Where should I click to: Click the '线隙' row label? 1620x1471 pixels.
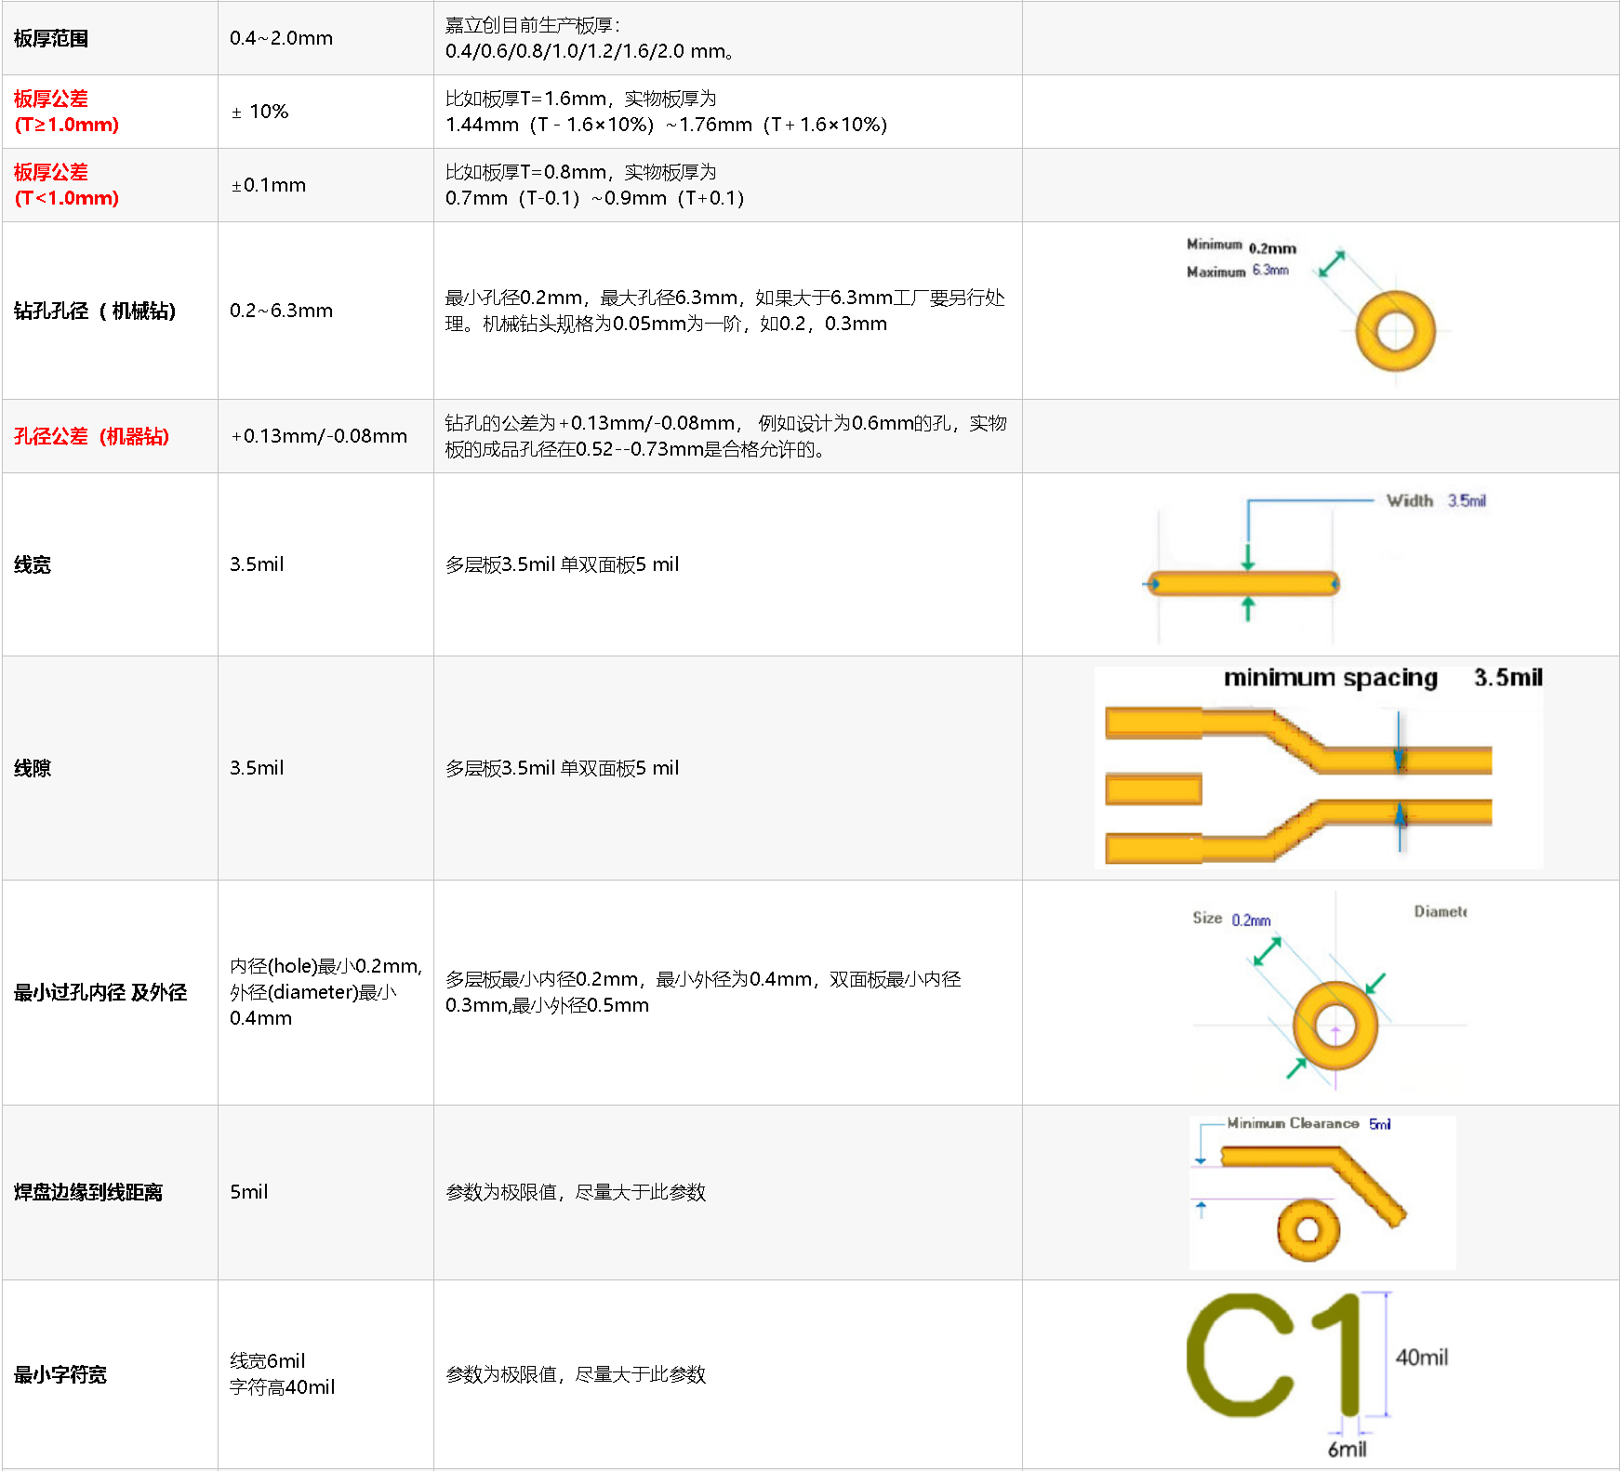(x=33, y=768)
